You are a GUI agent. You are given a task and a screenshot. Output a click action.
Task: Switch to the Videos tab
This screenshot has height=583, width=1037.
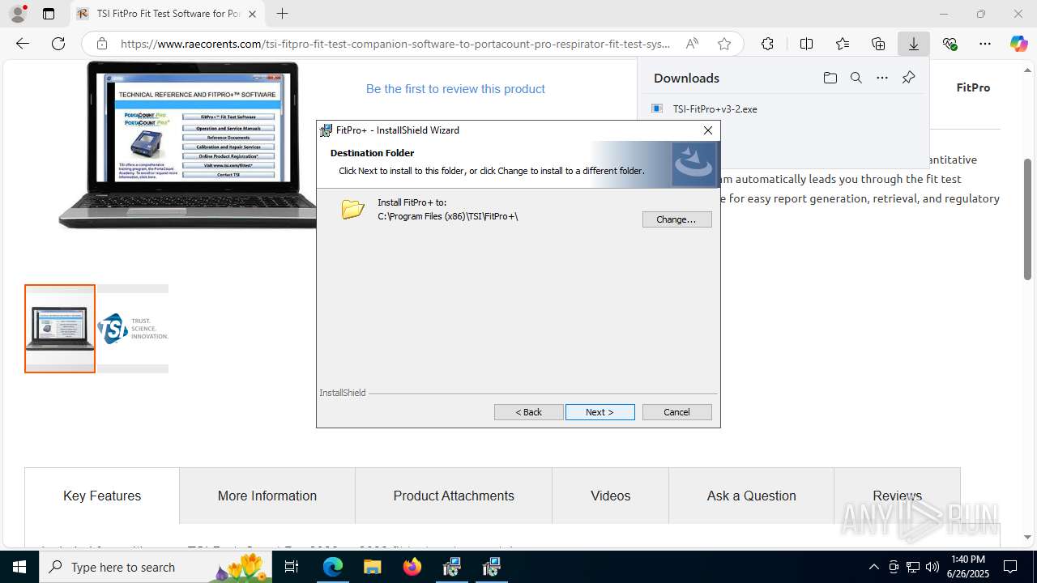point(610,496)
